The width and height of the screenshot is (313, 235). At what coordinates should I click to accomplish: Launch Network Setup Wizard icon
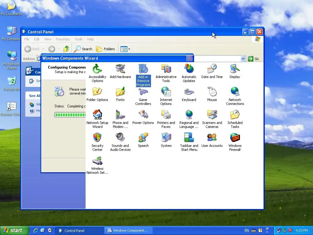pos(97,119)
